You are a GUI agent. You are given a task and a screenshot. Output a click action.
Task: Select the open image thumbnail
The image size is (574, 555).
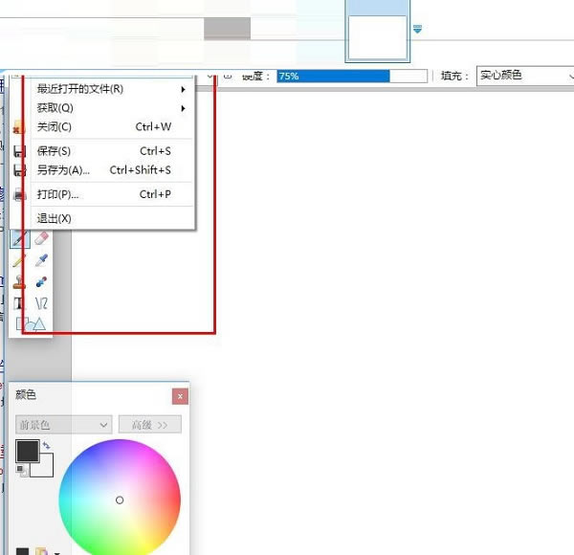point(378,32)
